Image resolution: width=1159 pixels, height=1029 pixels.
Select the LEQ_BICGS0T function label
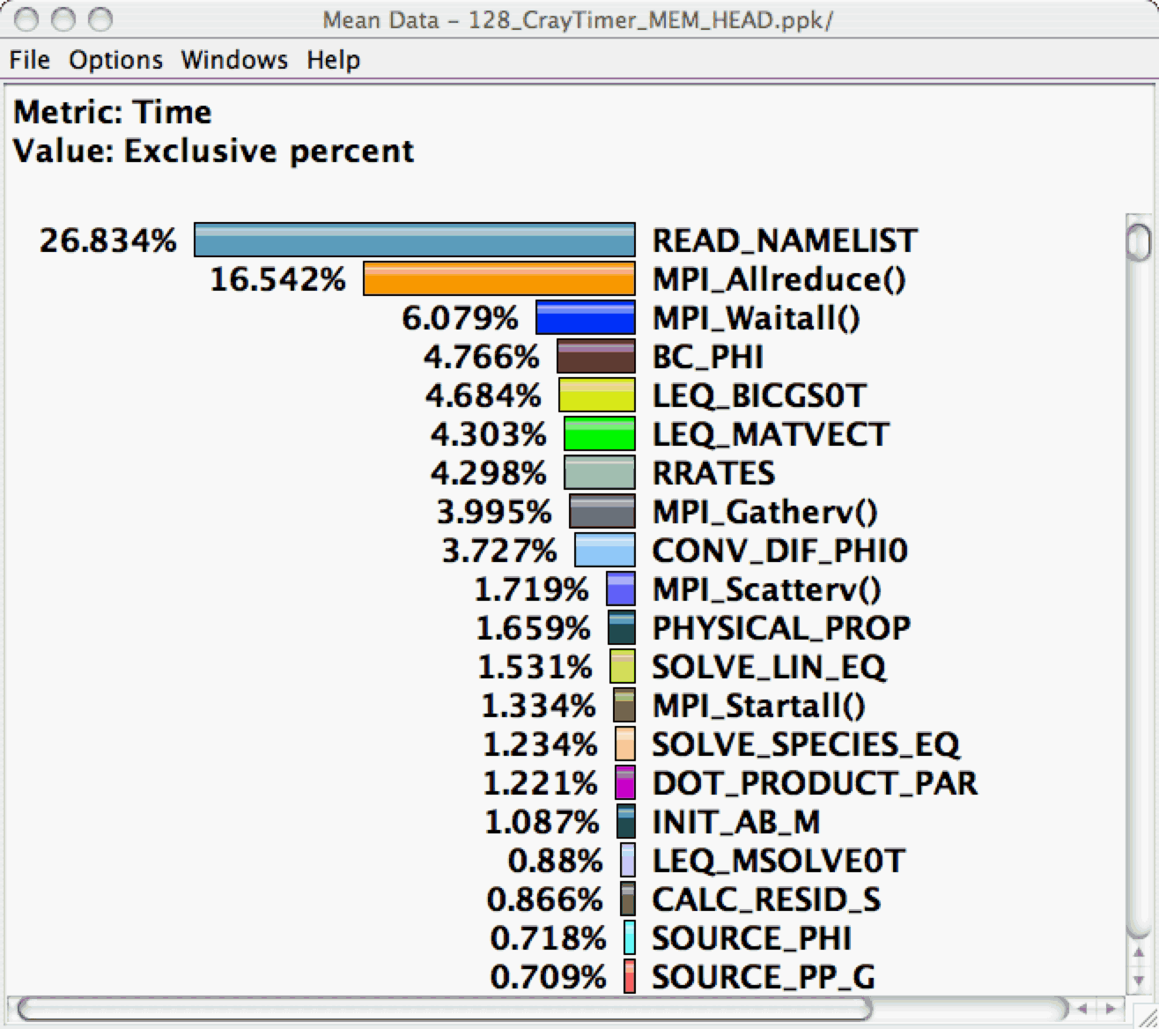pos(759,396)
